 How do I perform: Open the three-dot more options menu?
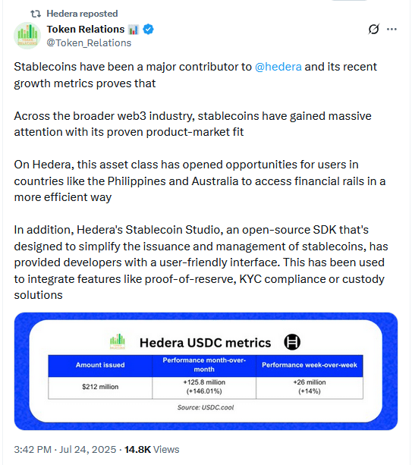tap(392, 29)
